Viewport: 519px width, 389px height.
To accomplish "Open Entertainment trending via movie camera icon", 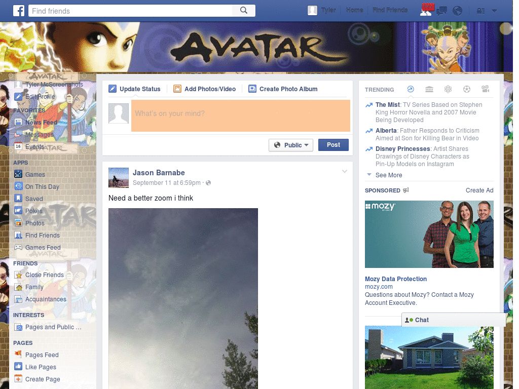I will pyautogui.click(x=485, y=89).
